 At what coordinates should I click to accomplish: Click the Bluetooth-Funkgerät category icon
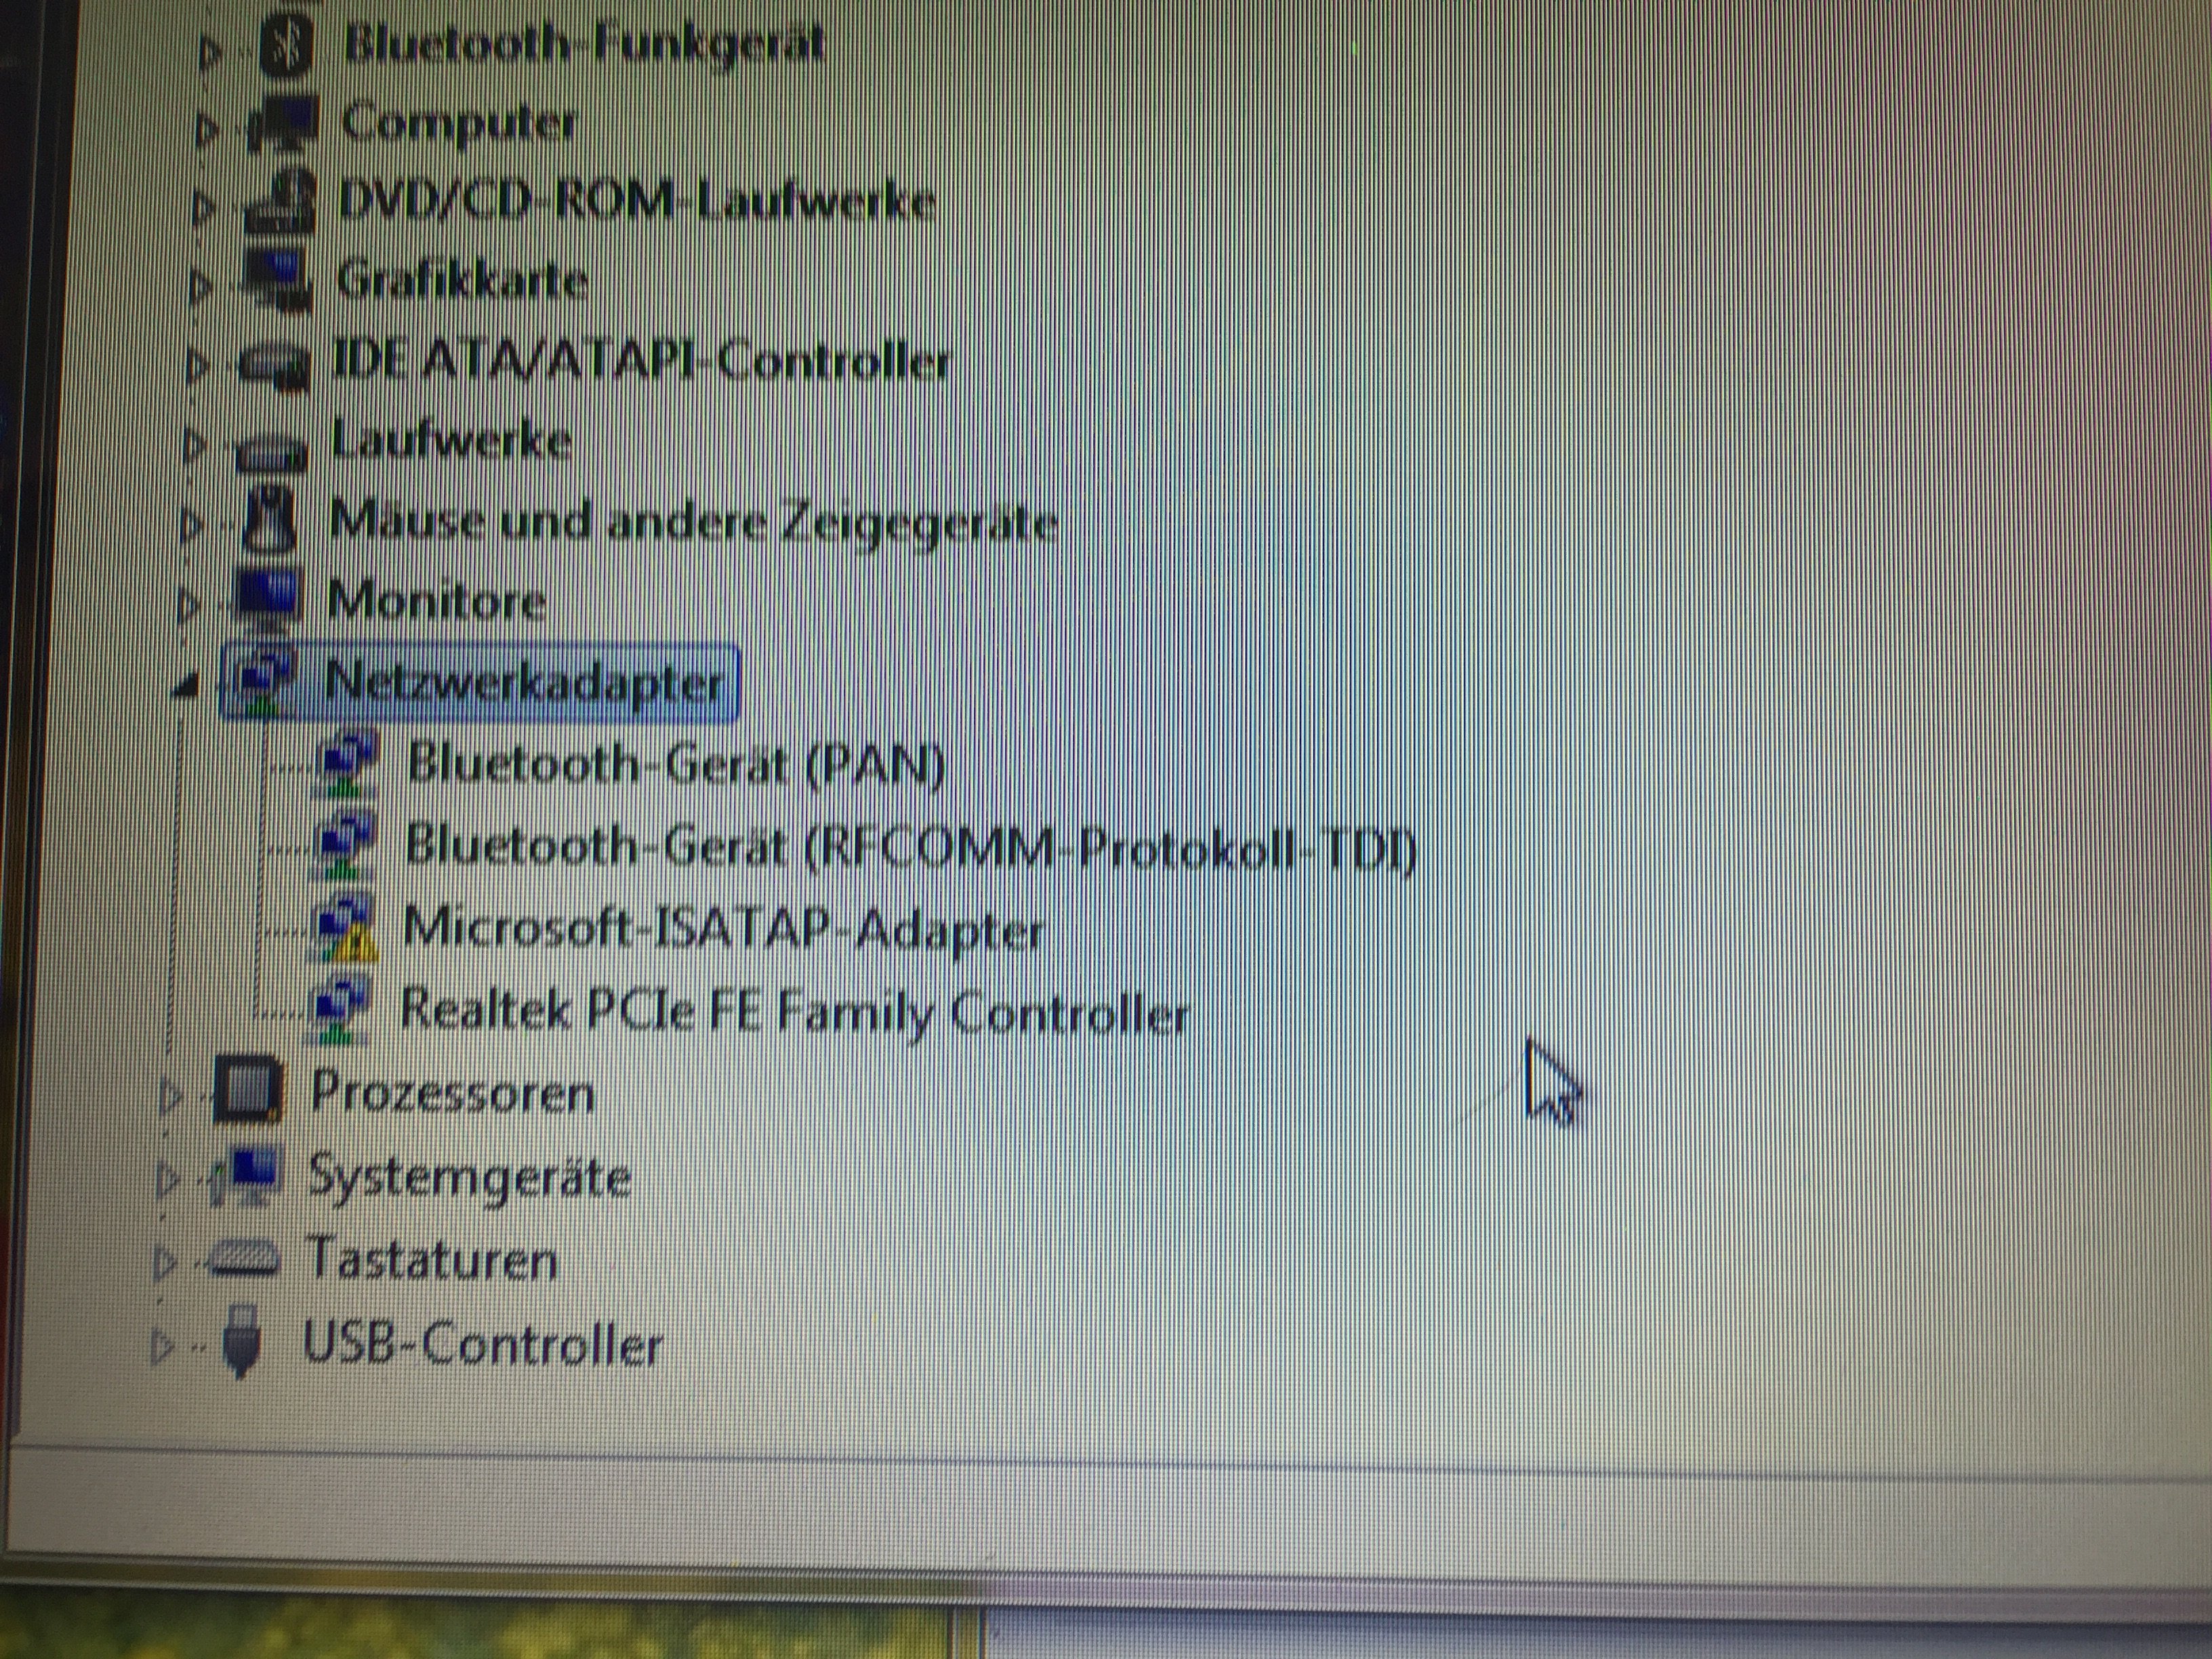(x=286, y=47)
